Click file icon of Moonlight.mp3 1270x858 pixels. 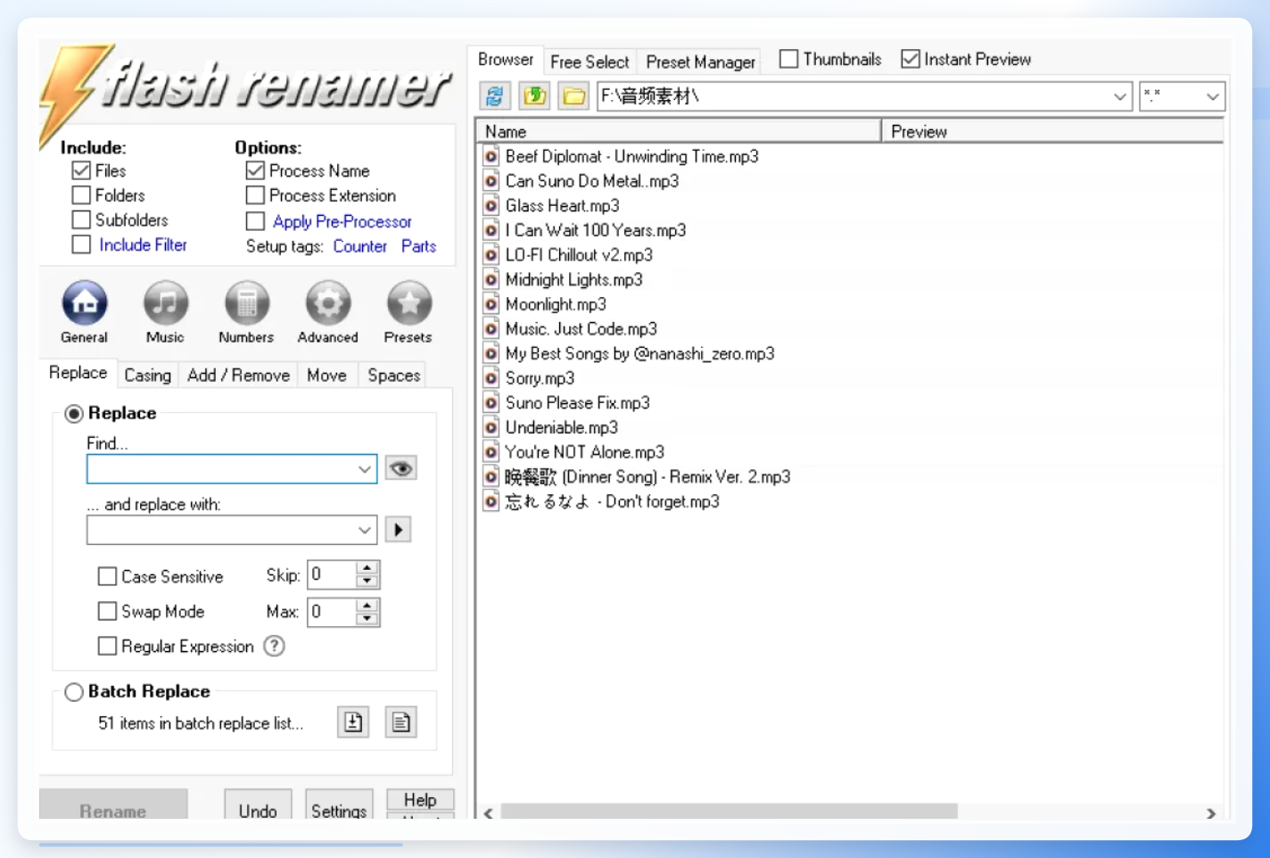pyautogui.click(x=491, y=304)
